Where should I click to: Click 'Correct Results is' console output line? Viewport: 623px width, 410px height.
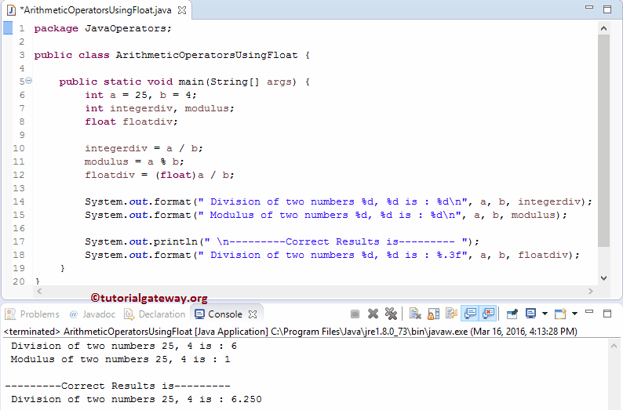(x=118, y=386)
